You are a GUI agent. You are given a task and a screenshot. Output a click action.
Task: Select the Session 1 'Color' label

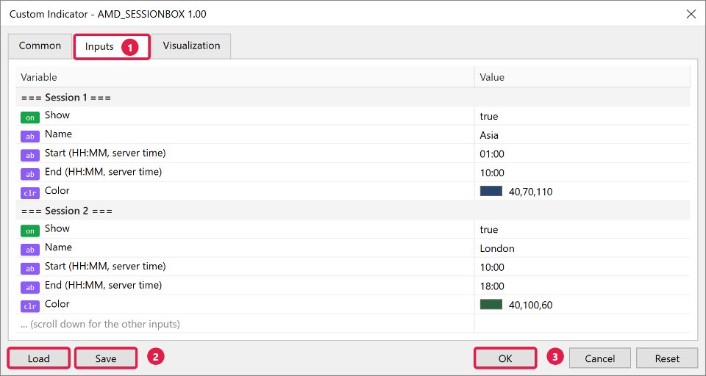57,191
